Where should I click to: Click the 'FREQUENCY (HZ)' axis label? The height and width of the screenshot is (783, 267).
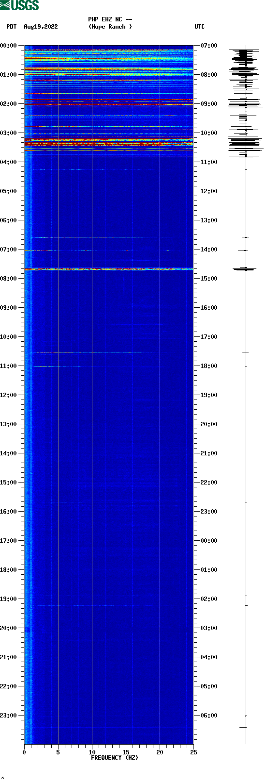pos(115,758)
